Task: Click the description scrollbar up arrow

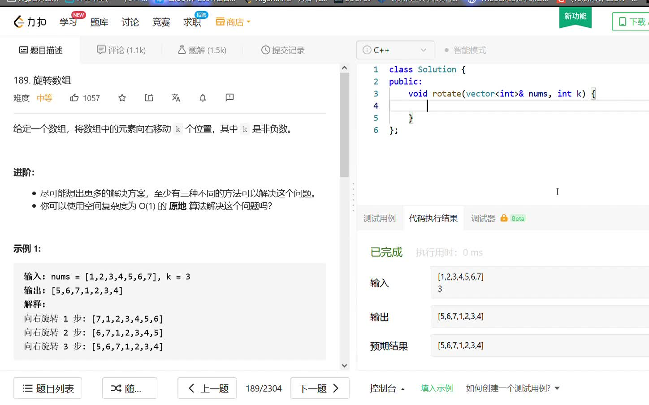Action: (344, 68)
